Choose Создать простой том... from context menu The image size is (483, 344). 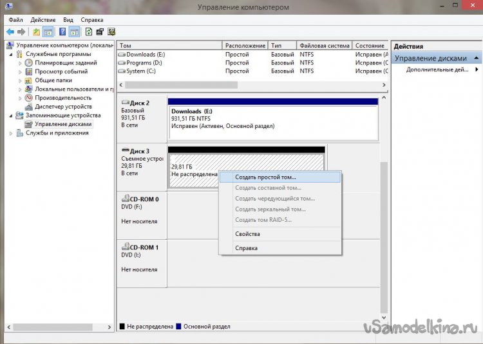coord(265,177)
